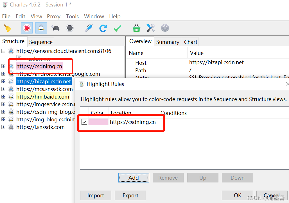This screenshot has width=289, height=203.
Task: Click Host value https://bizapi.csdn.net in Overview
Action: point(216,63)
